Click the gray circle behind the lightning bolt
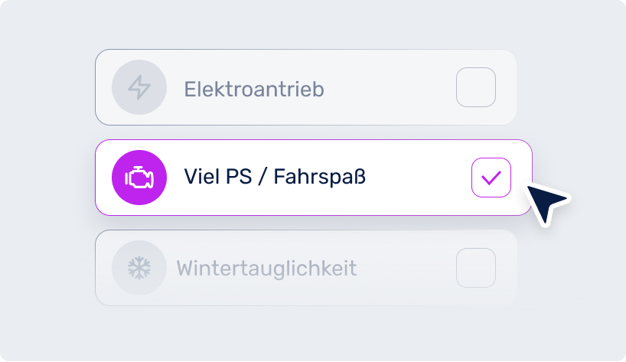 (x=124, y=77)
